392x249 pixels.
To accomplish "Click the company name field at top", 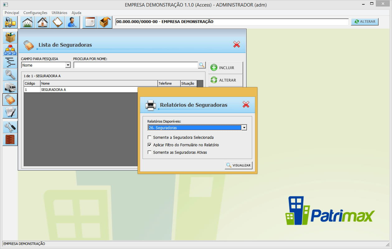I will [x=232, y=22].
